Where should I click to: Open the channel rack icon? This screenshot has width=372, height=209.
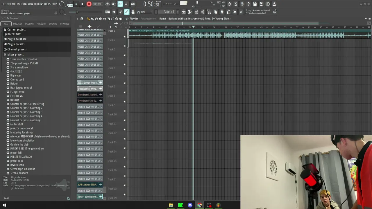point(196,12)
